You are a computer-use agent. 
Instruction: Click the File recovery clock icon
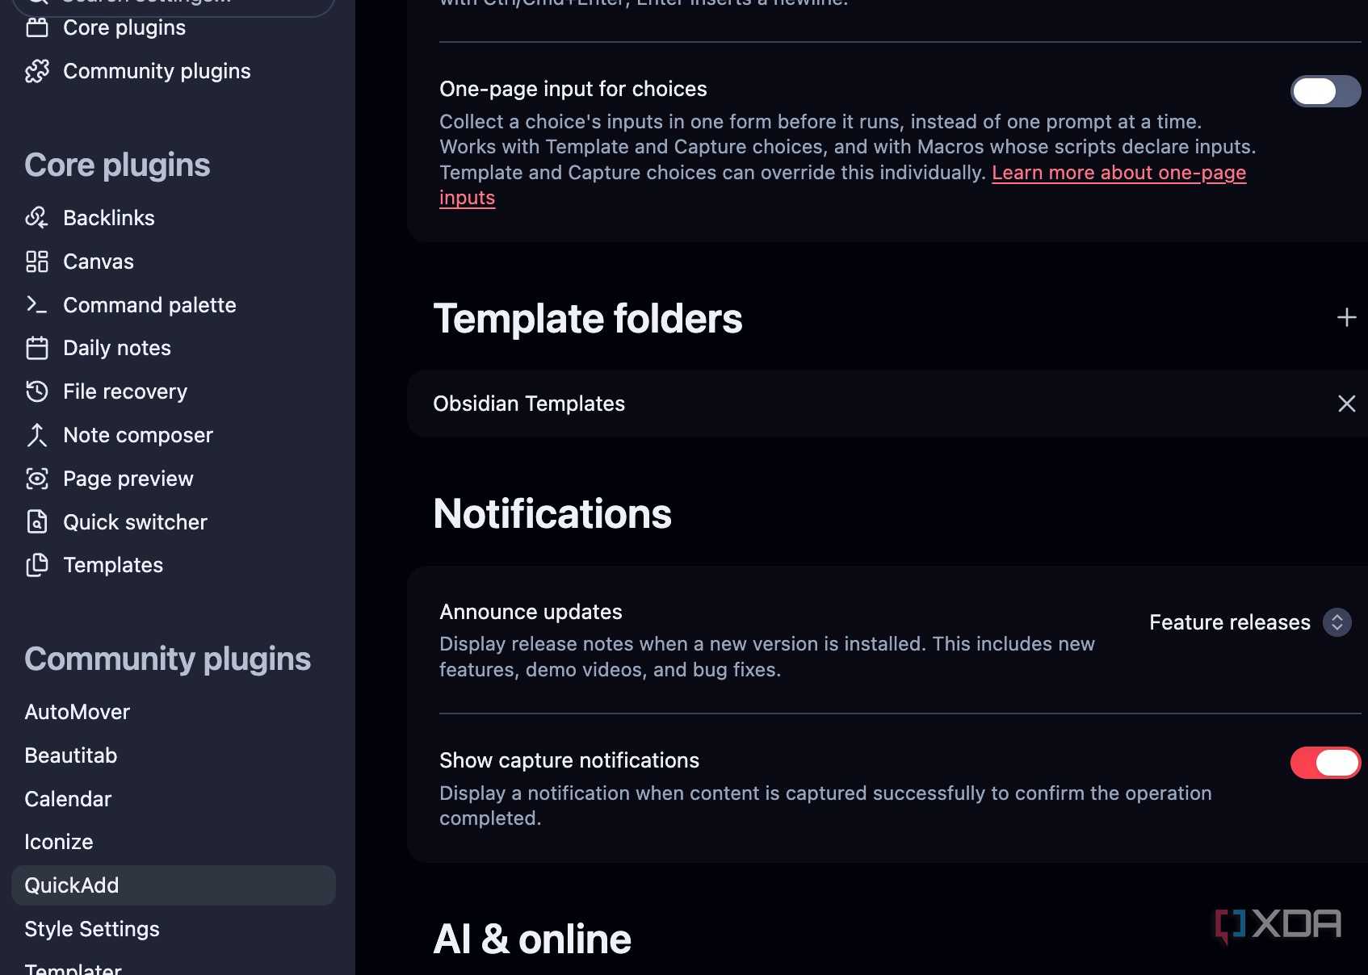tap(37, 391)
